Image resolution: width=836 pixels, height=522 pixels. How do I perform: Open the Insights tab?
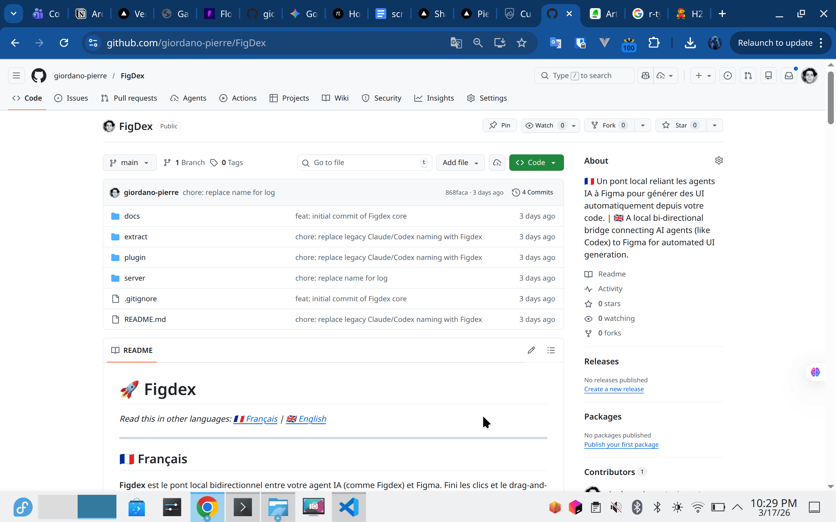tap(434, 98)
